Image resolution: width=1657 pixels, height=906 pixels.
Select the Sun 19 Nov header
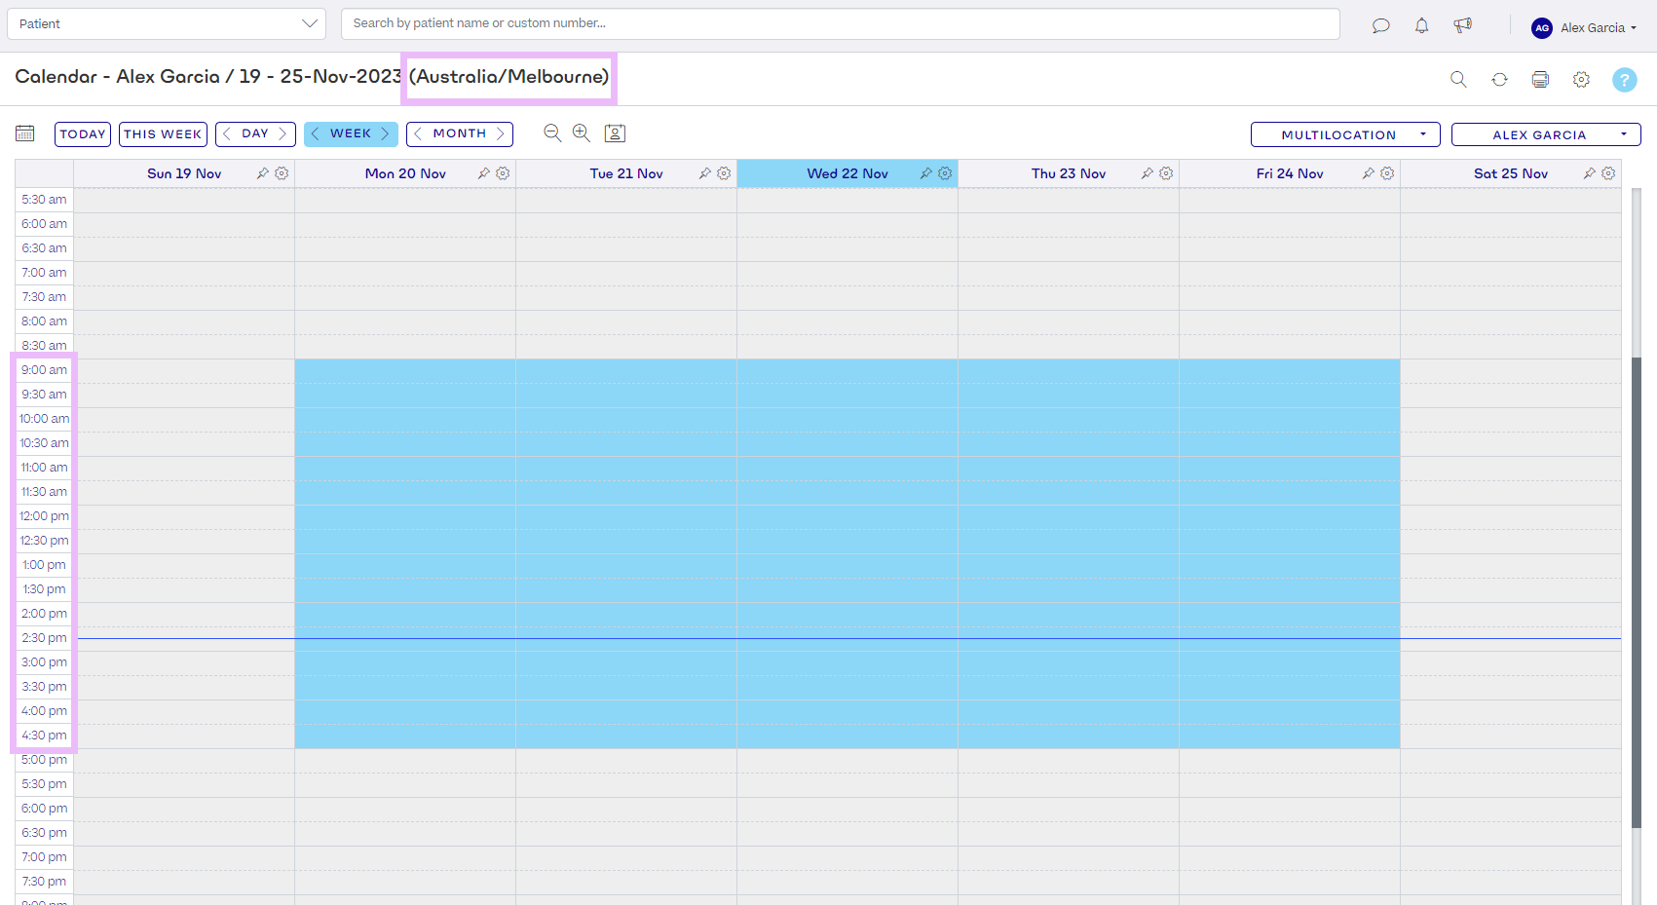coord(184,173)
